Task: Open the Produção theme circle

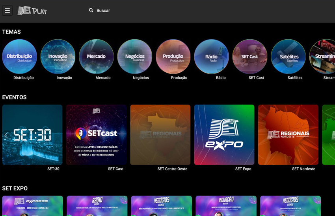Action: coord(173,57)
